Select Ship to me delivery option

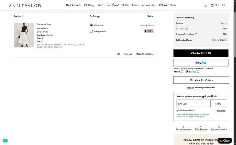pos(91,25)
